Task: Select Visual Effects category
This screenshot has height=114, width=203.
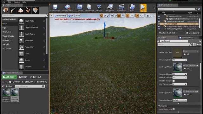Action: 8,36
